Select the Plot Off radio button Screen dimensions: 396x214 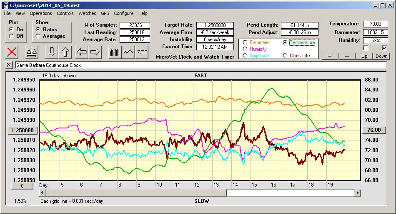pos(11,36)
